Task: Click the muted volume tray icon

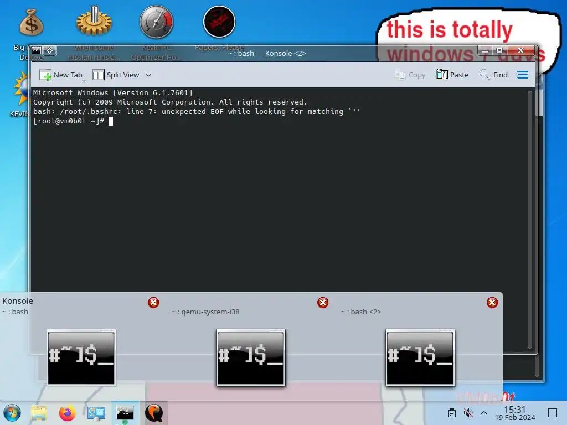Action: point(468,413)
